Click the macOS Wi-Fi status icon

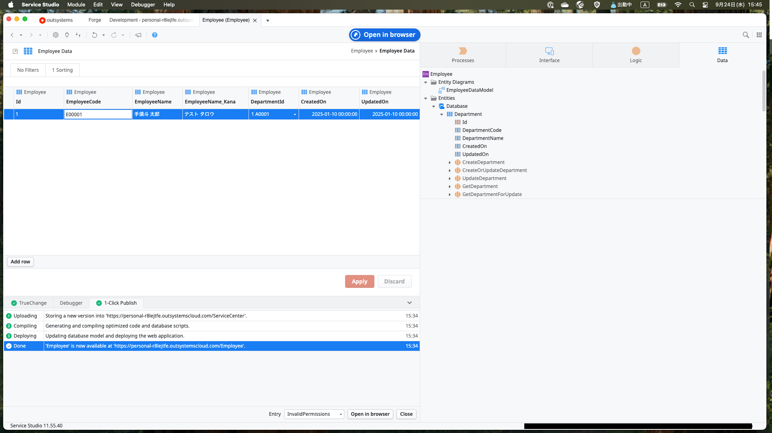click(678, 5)
